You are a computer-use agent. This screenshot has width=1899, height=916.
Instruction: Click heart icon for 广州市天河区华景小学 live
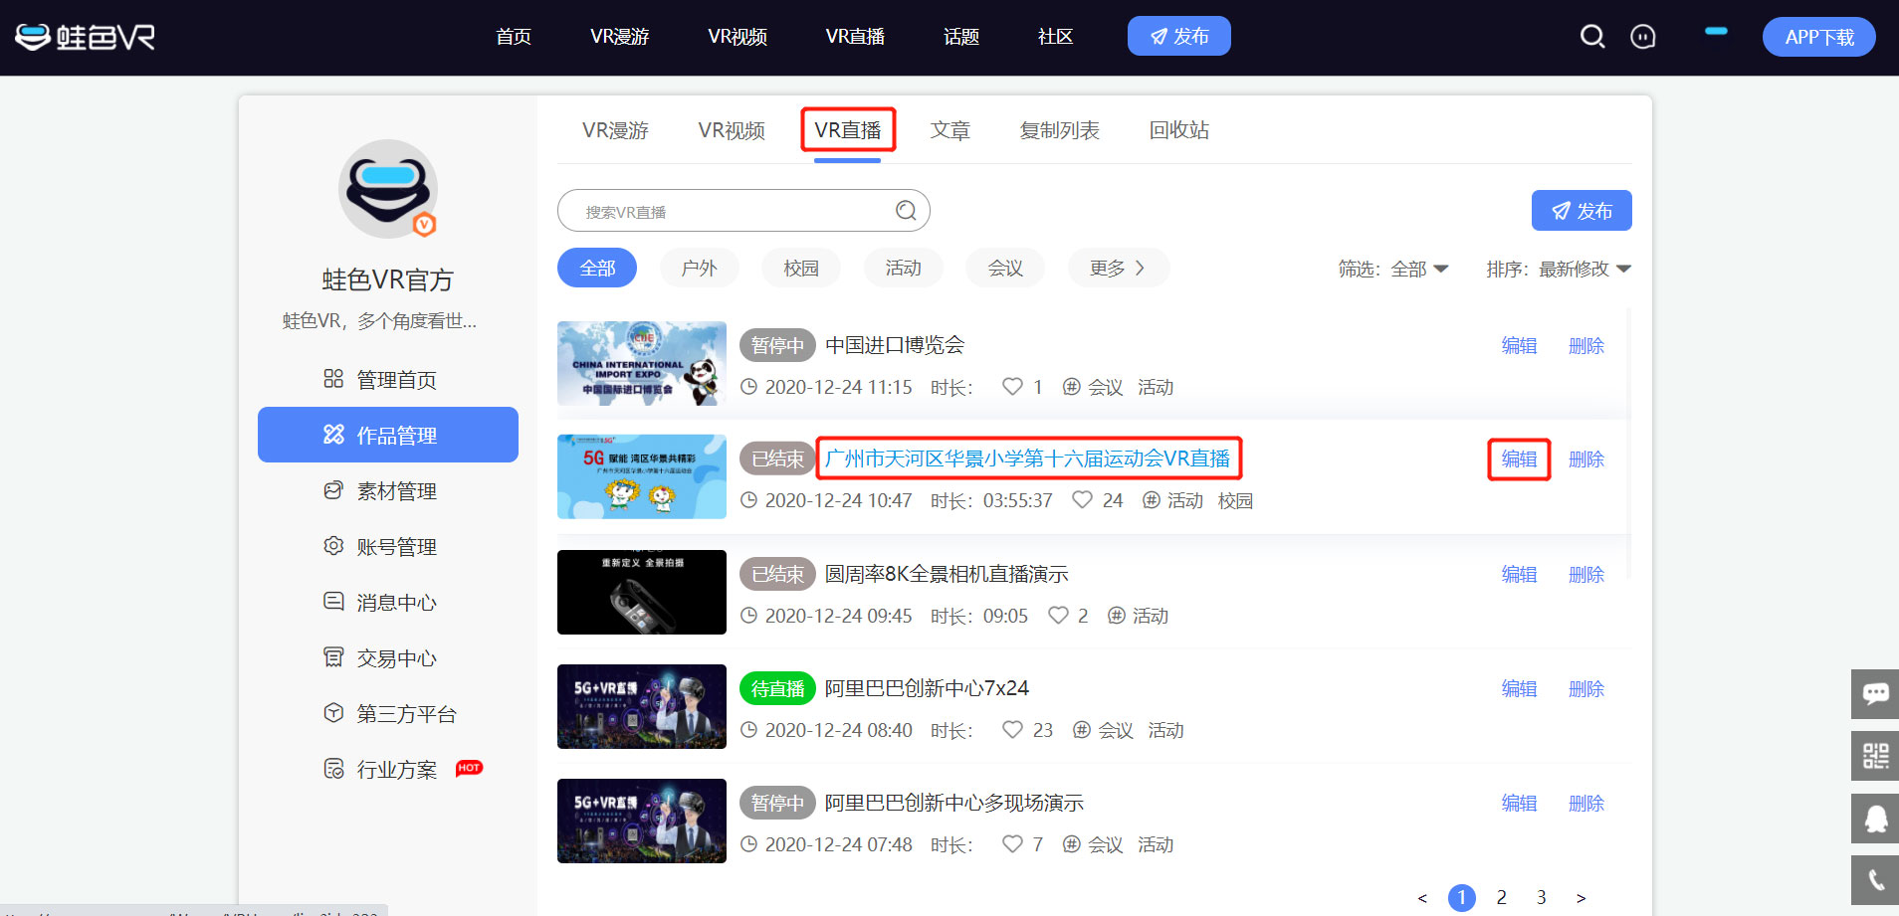(1082, 500)
